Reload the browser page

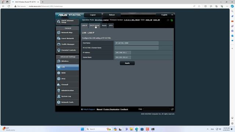click(x=9, y=6)
